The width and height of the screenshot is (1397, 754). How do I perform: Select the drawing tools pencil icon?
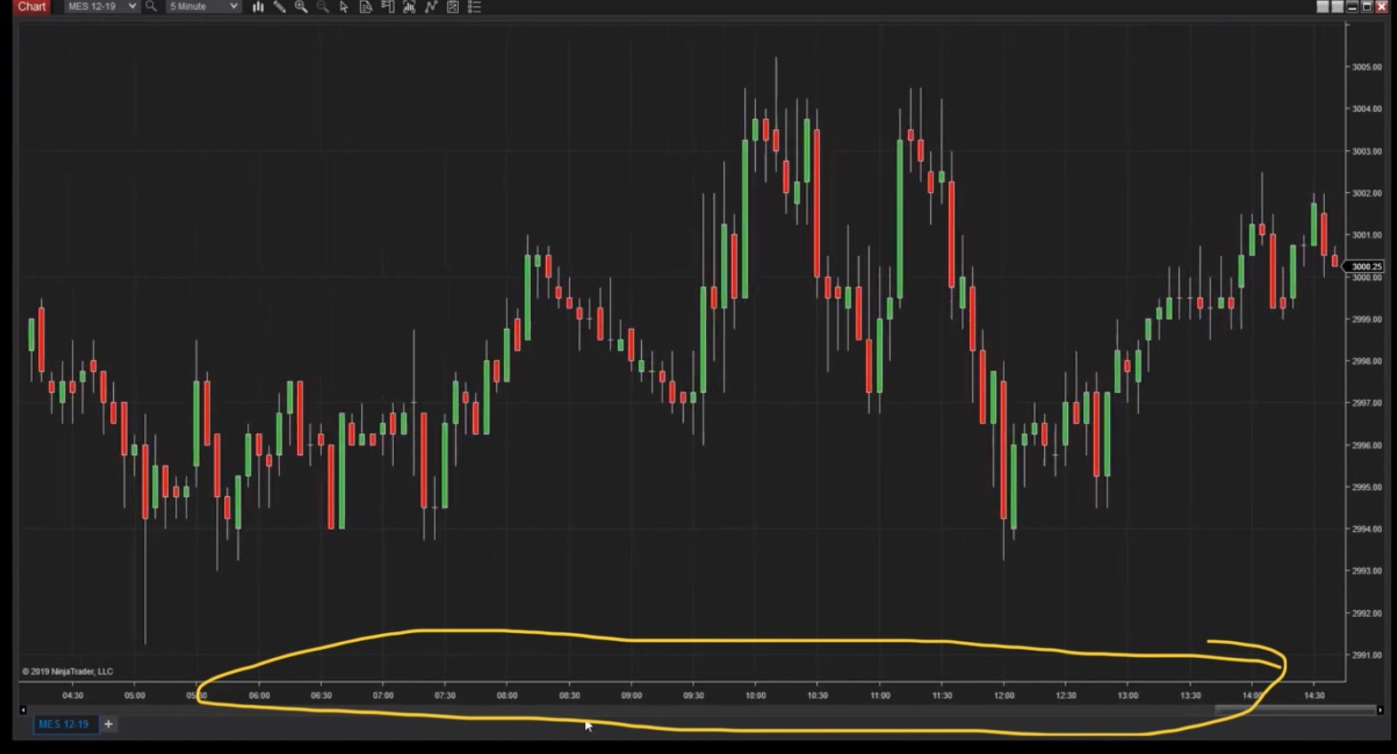click(x=279, y=6)
